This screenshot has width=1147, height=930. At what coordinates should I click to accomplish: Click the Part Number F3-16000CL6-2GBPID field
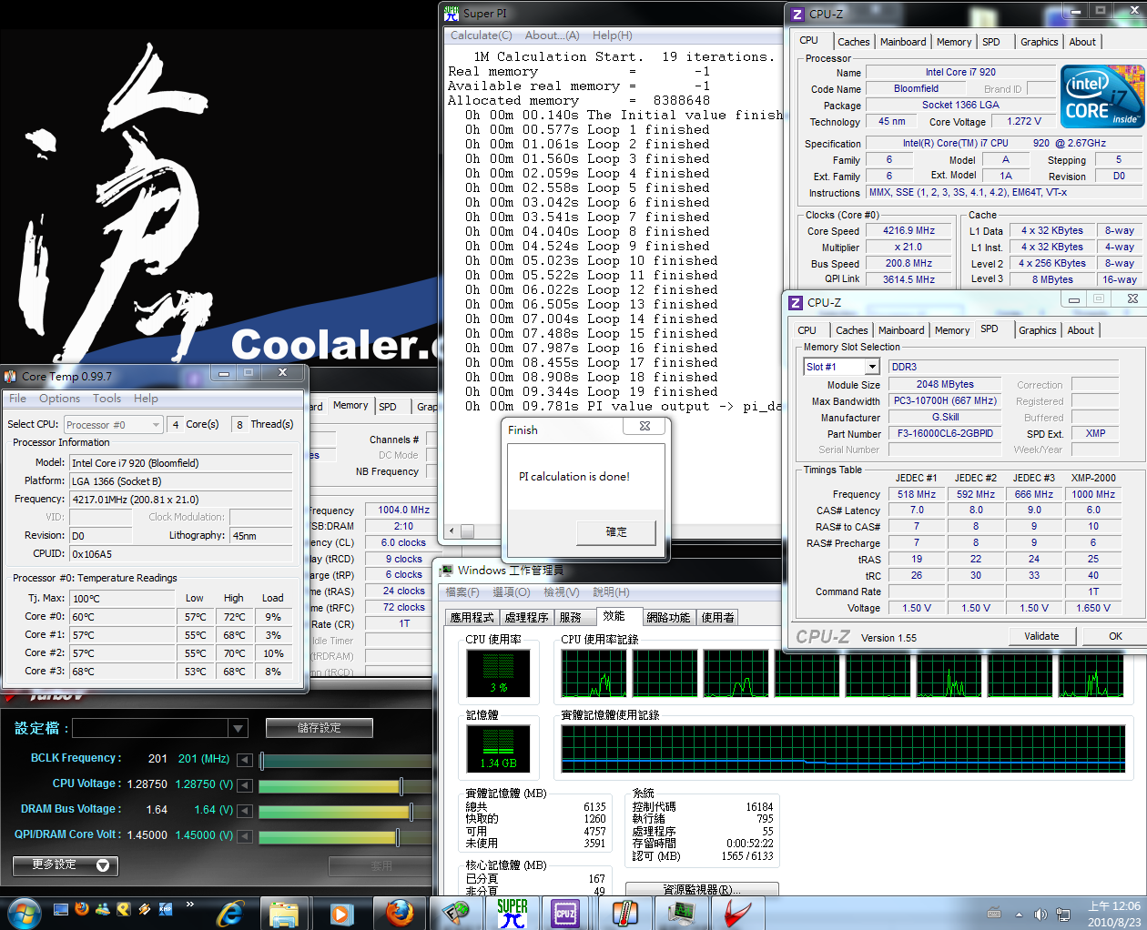945,433
